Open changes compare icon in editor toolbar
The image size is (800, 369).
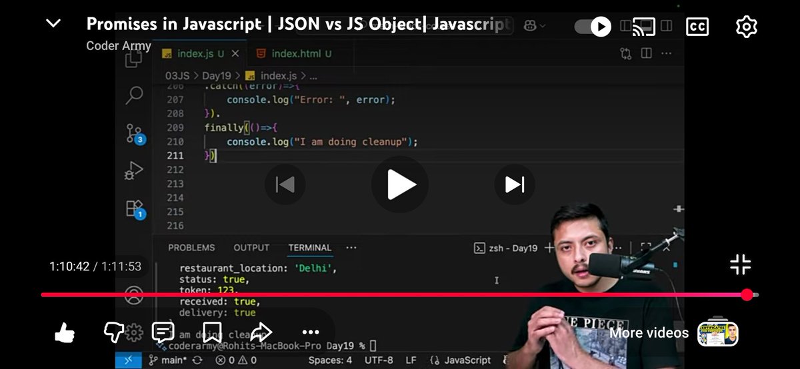pos(625,53)
